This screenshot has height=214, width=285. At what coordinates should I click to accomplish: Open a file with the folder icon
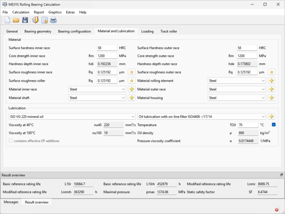16,20
